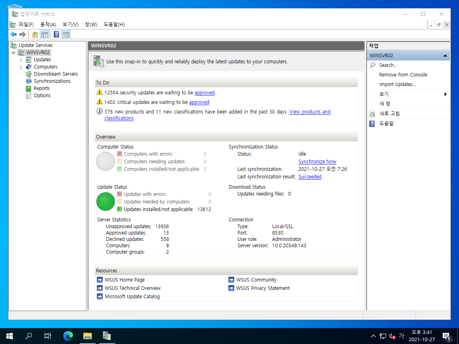Open the MMC system menu icon beside 파일
The image size is (459, 344).
click(x=12, y=24)
